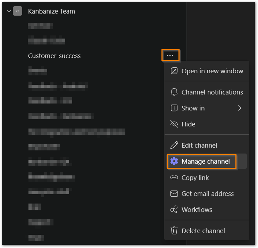Image resolution: width=258 pixels, height=248 pixels.
Task: Click the Edit channel pencil icon
Action: pyautogui.click(x=174, y=145)
